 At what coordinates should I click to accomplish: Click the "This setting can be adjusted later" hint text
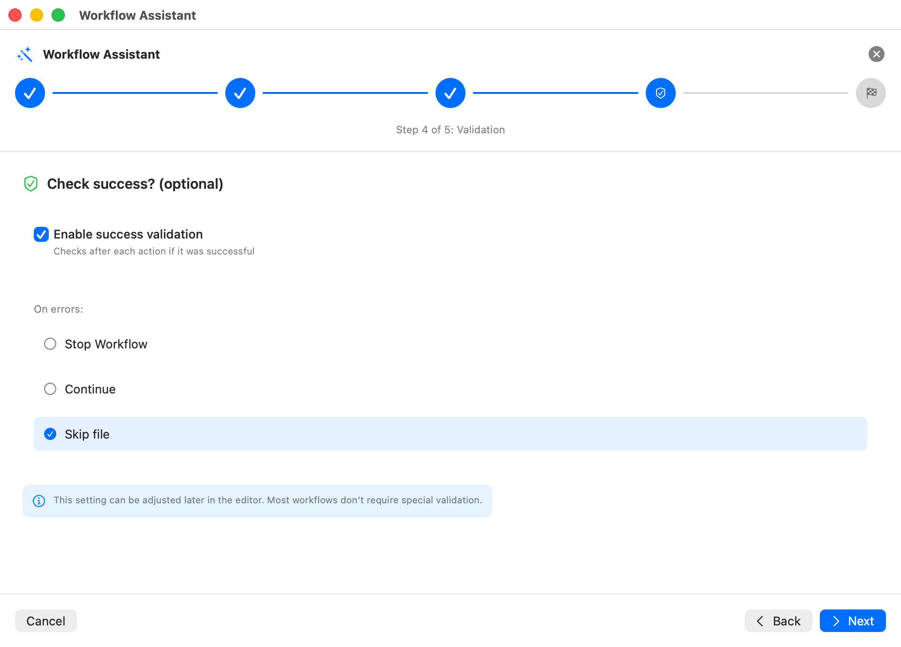point(268,500)
